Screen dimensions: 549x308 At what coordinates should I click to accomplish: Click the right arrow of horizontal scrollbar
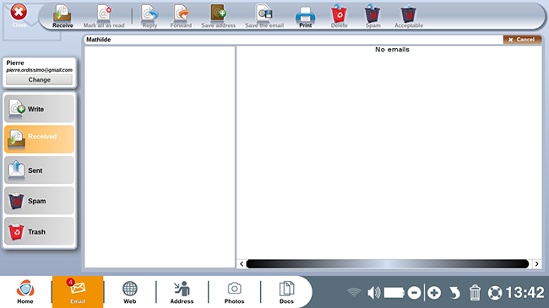(x=536, y=264)
